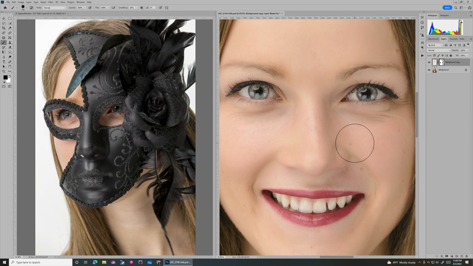The height and width of the screenshot is (266, 473).
Task: Switch to the Navigator tab
Action: pyautogui.click(x=445, y=16)
